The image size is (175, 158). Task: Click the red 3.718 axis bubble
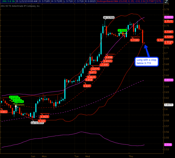coord(168,43)
